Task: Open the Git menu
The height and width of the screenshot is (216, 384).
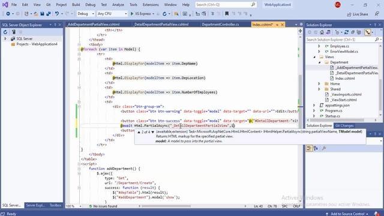Action: click(x=48, y=5)
